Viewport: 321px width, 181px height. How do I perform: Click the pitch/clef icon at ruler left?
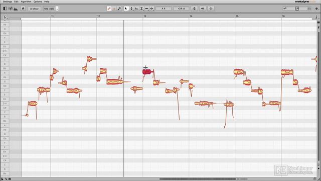[5, 17]
